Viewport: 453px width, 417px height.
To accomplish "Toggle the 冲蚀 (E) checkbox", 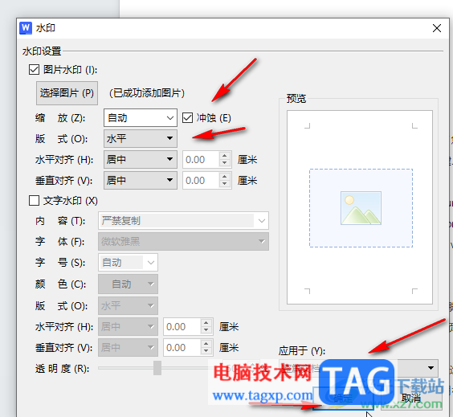I will click(187, 118).
